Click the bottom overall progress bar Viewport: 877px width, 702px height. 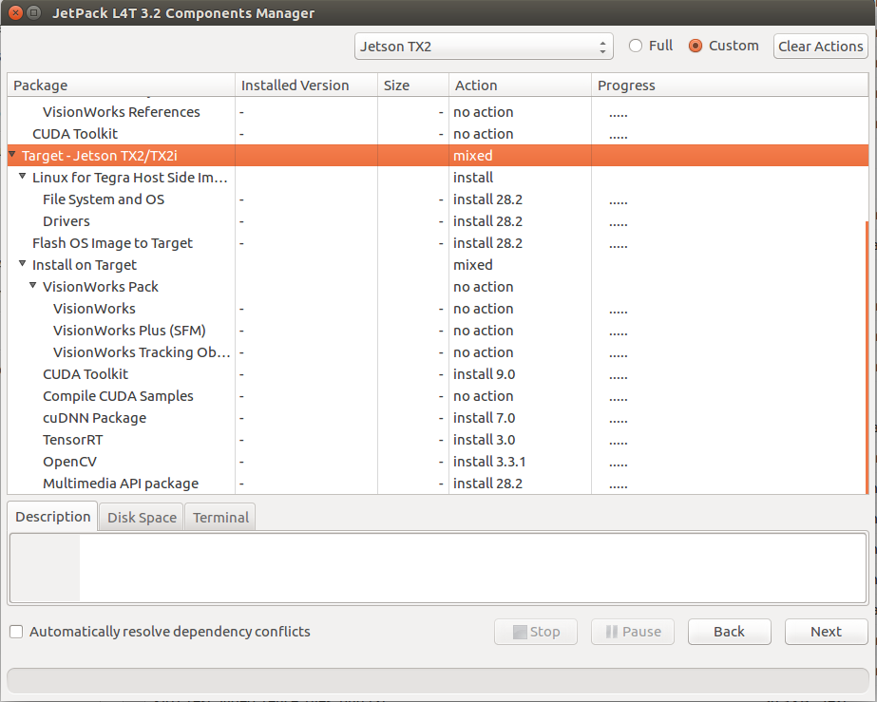pos(437,681)
